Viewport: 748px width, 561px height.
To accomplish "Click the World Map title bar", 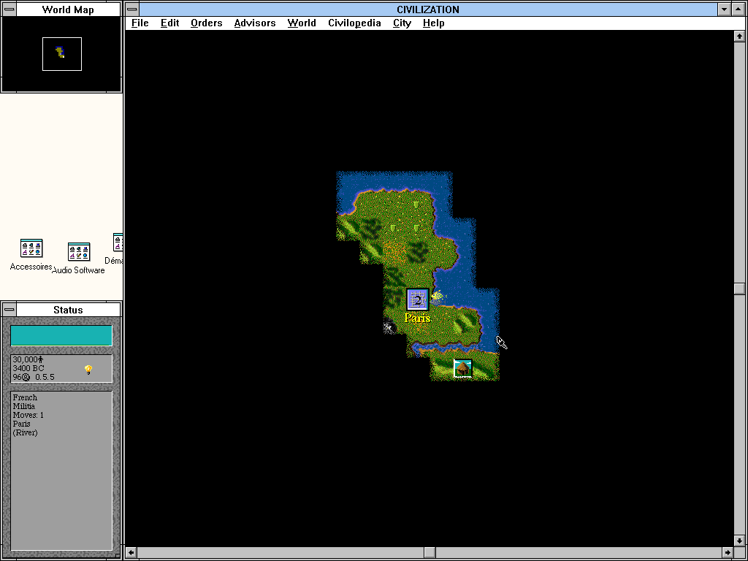I will point(68,9).
